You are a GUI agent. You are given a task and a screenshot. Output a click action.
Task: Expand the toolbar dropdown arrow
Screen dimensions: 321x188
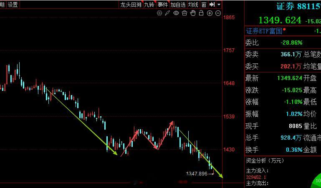219,4
